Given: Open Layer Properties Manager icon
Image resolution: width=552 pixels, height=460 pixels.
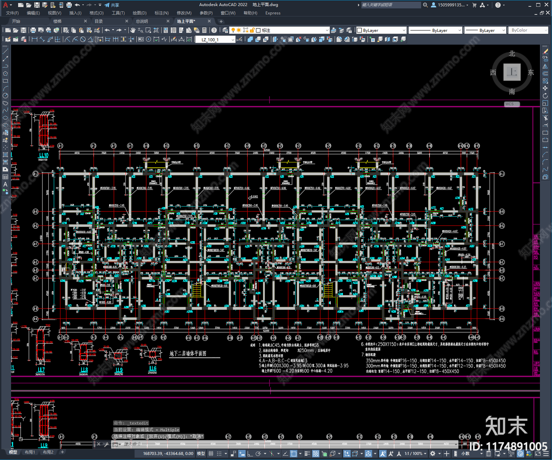Looking at the screenshot, I should coord(225,30).
